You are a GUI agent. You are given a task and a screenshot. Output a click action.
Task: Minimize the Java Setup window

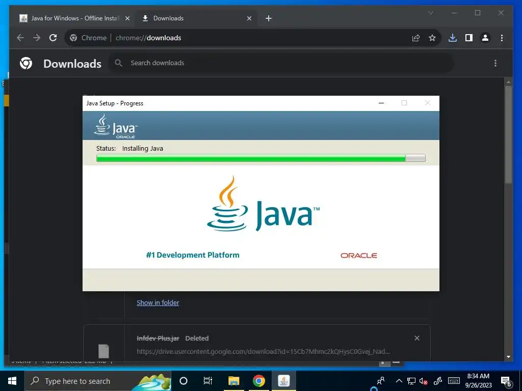pos(381,103)
